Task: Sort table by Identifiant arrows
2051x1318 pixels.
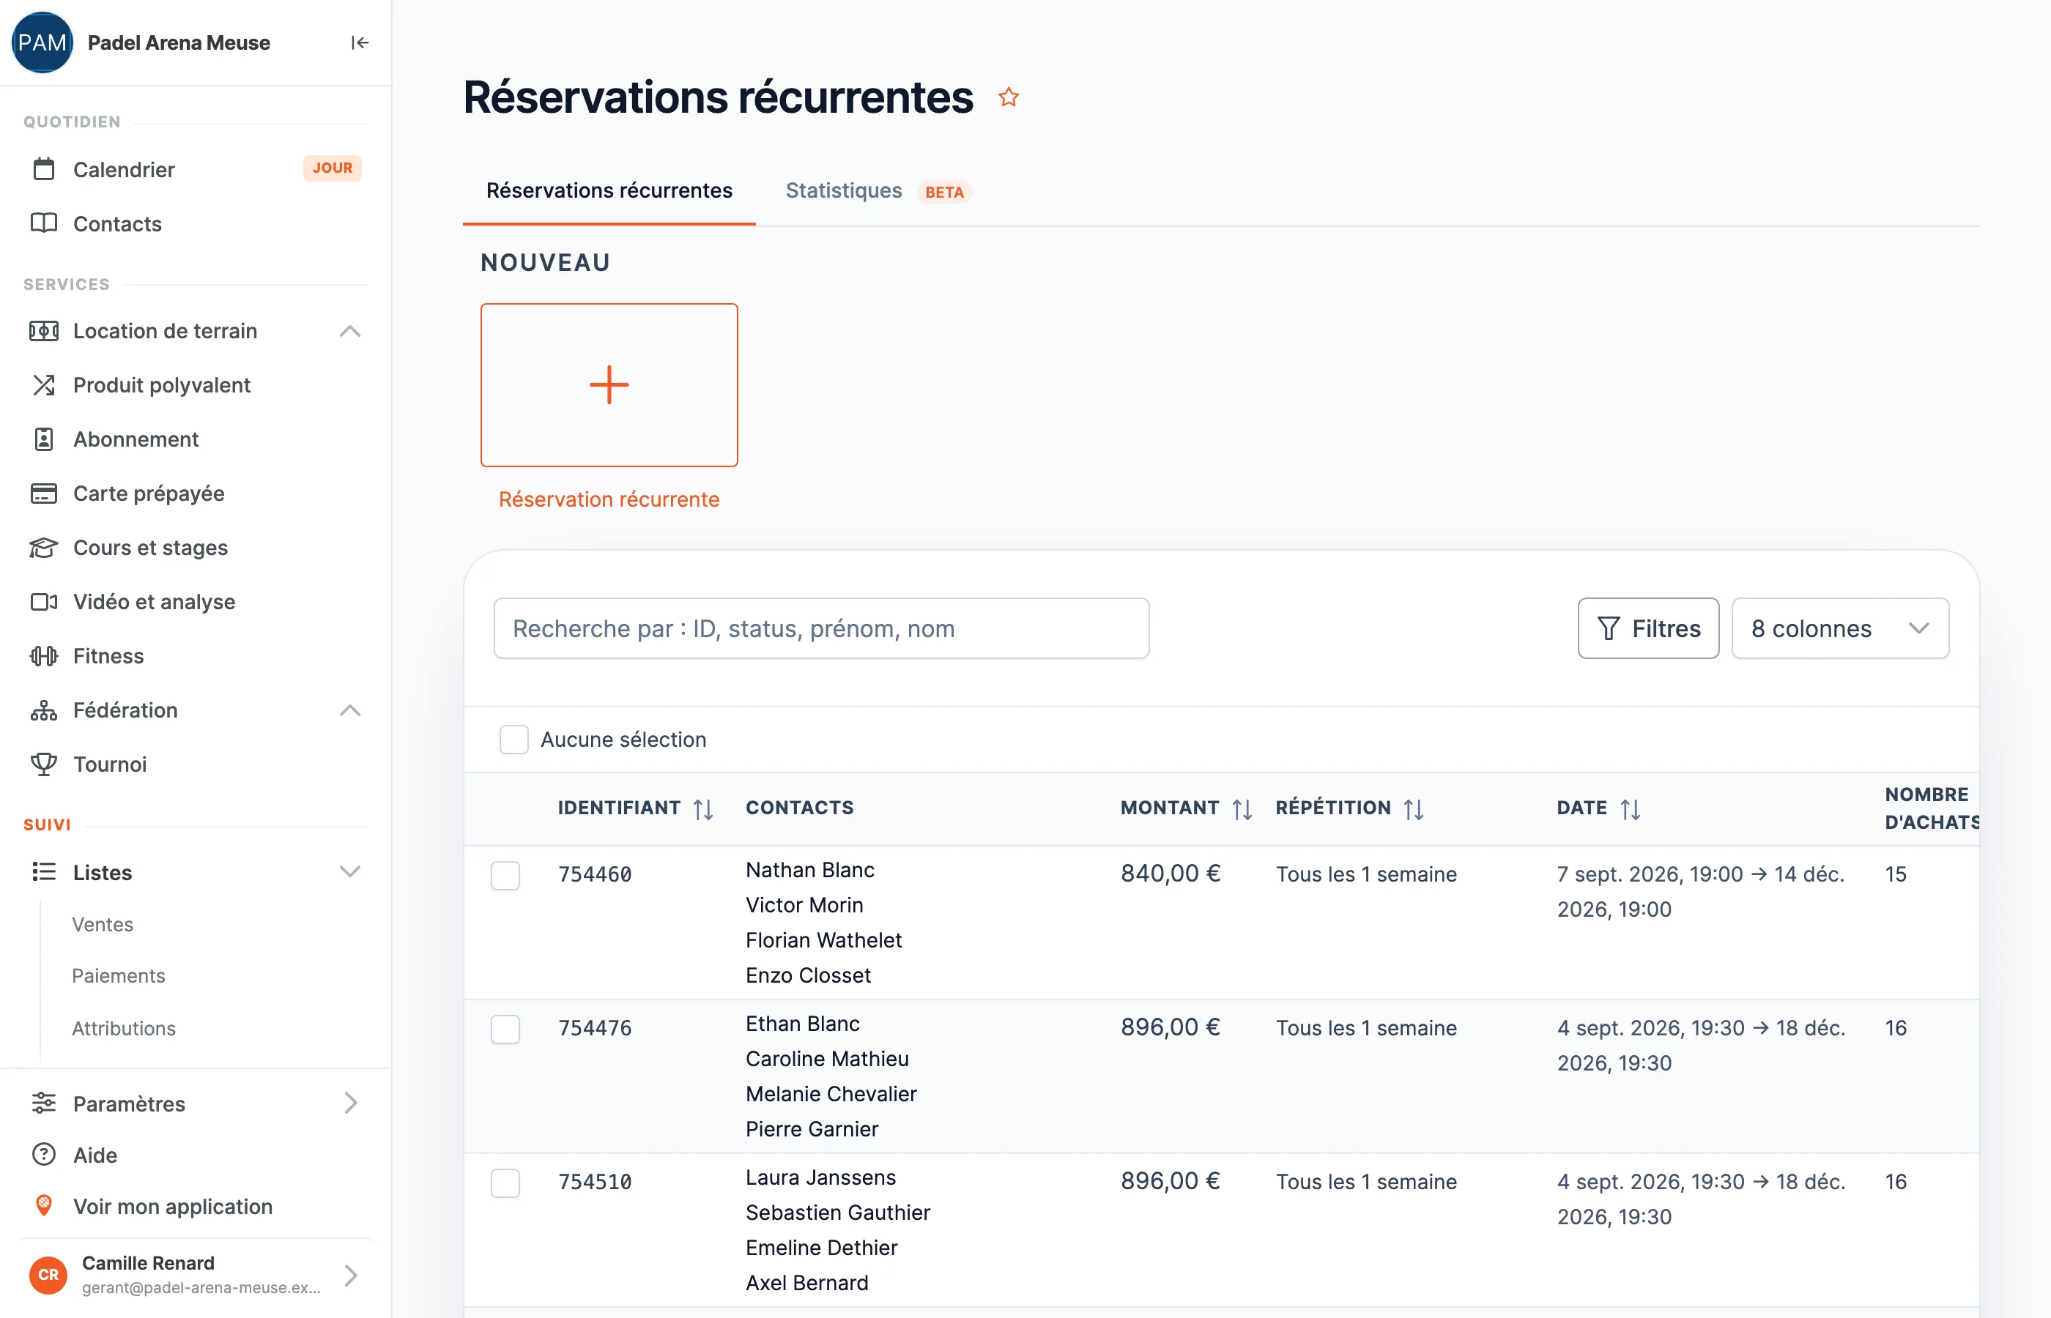Action: pyautogui.click(x=704, y=809)
